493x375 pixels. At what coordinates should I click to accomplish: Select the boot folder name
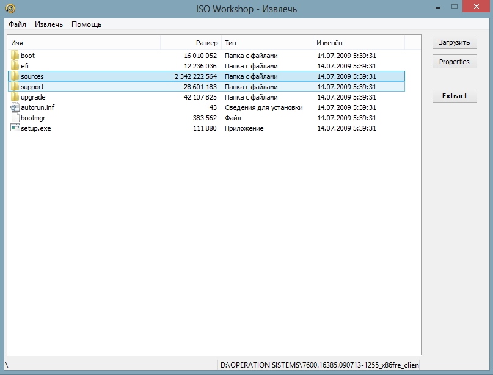click(x=27, y=56)
